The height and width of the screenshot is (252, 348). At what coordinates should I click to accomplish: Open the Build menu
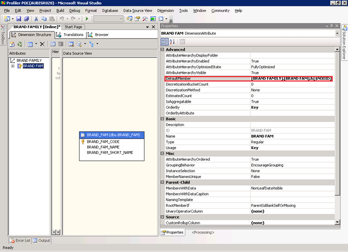tap(60, 11)
